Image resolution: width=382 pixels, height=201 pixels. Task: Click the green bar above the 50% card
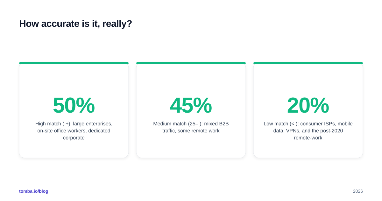74,63
